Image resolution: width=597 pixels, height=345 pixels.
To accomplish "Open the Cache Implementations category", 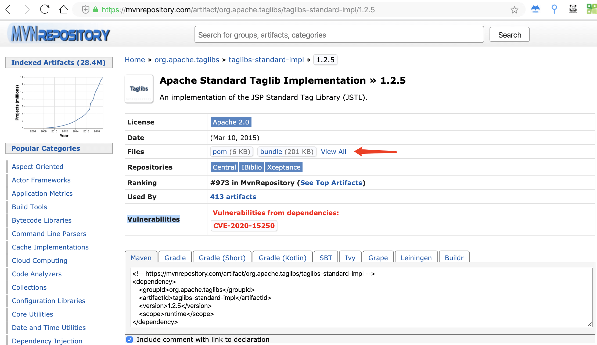I will click(50, 247).
